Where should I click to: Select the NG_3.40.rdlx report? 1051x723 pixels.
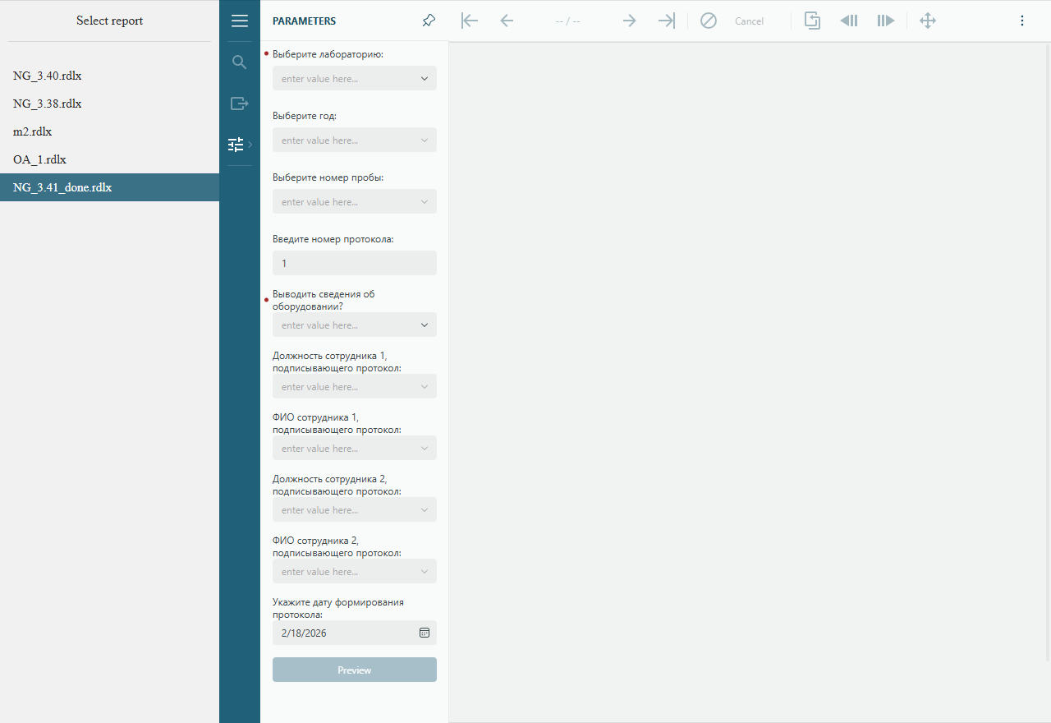48,76
